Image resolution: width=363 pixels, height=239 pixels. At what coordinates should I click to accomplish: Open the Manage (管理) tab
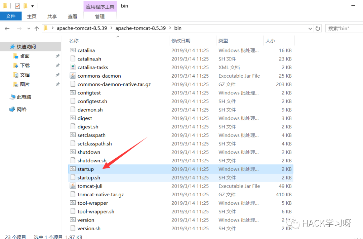pos(100,16)
